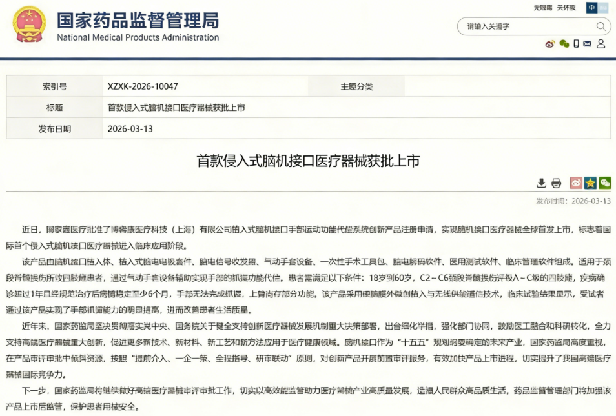This screenshot has width=616, height=416.
Task: Click the headline 首款侵入式脑机接口医疗器械获批上市
Action: click(308, 161)
